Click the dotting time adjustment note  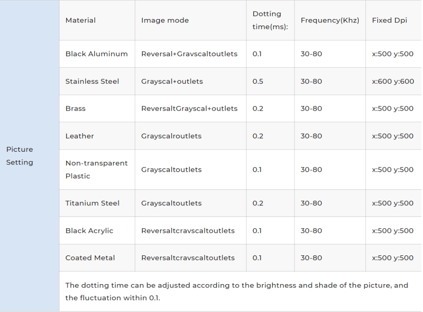click(237, 291)
